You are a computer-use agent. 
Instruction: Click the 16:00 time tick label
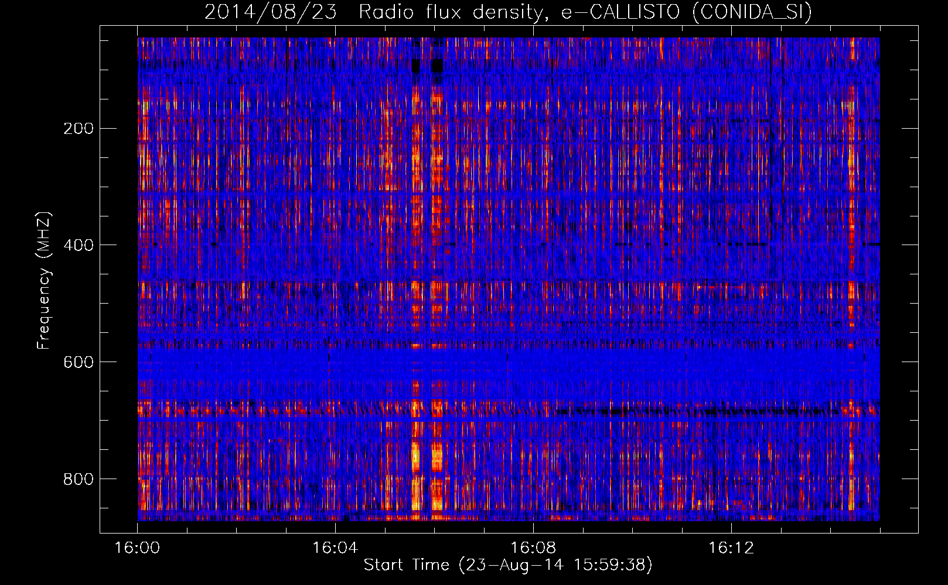137,548
